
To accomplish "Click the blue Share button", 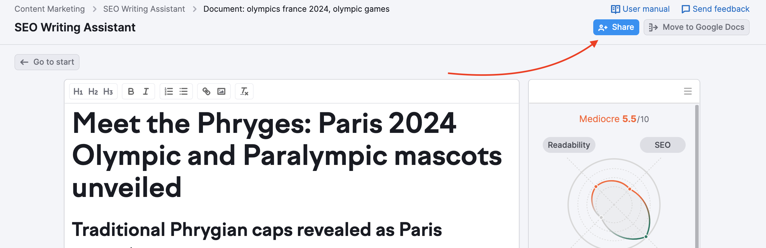I will 616,27.
